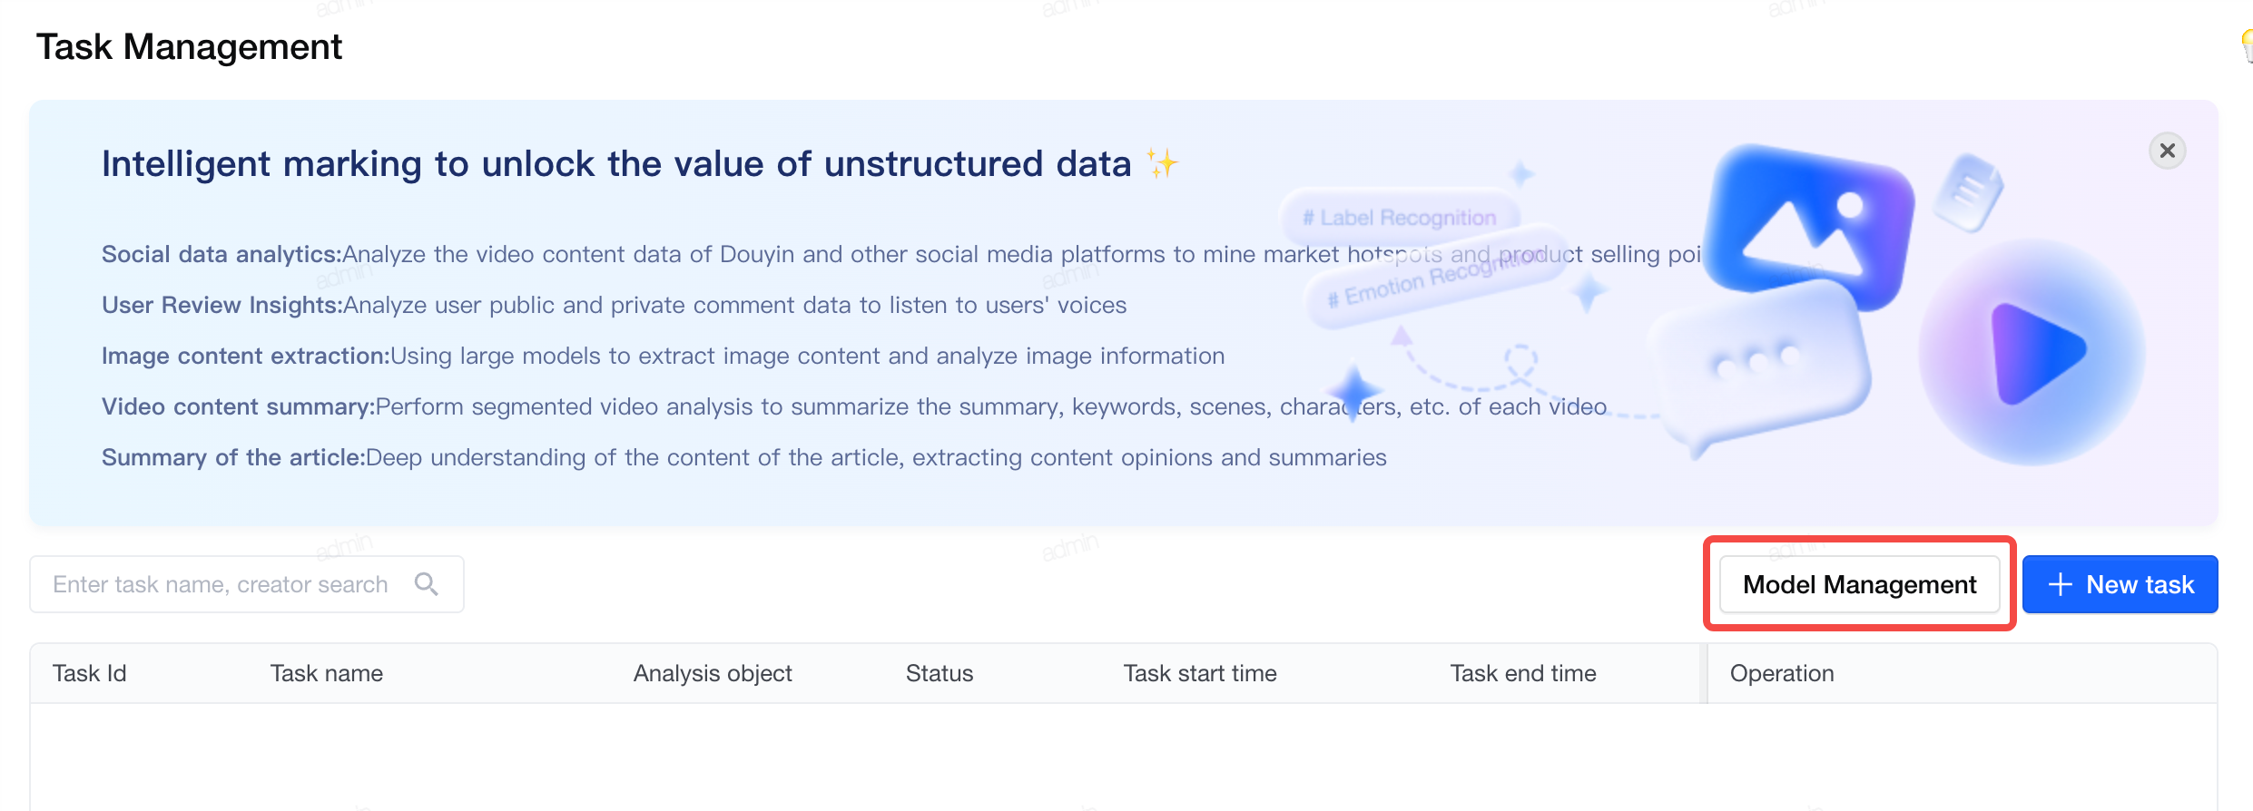Create a New task

[x=2120, y=584]
